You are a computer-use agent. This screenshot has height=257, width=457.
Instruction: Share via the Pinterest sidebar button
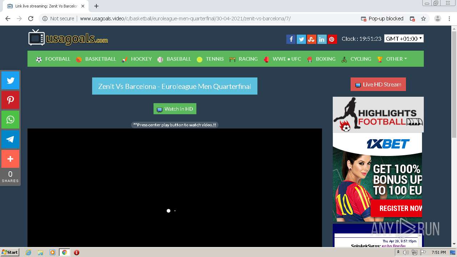10,100
